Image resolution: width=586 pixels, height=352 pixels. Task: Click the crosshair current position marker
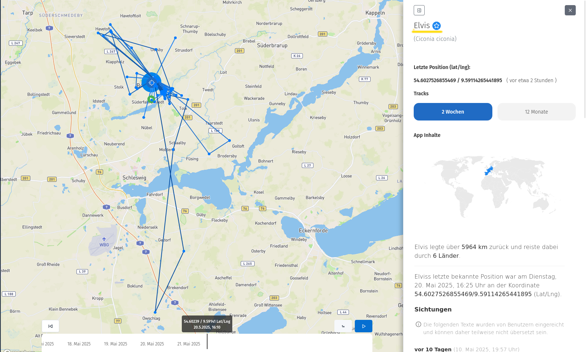point(151,83)
